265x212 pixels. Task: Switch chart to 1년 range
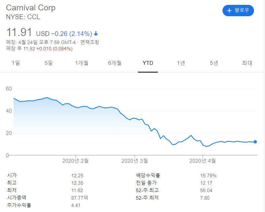(181, 63)
